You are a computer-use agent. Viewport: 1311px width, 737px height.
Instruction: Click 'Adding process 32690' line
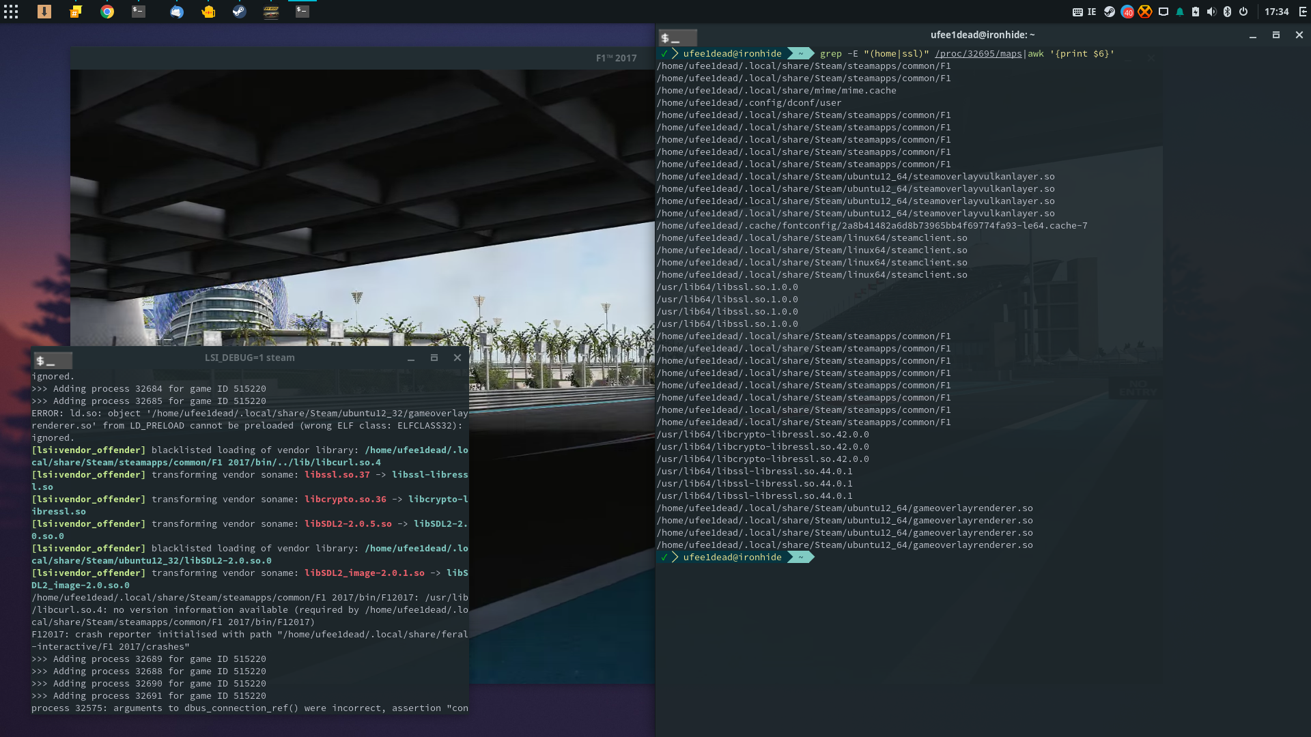149,684
